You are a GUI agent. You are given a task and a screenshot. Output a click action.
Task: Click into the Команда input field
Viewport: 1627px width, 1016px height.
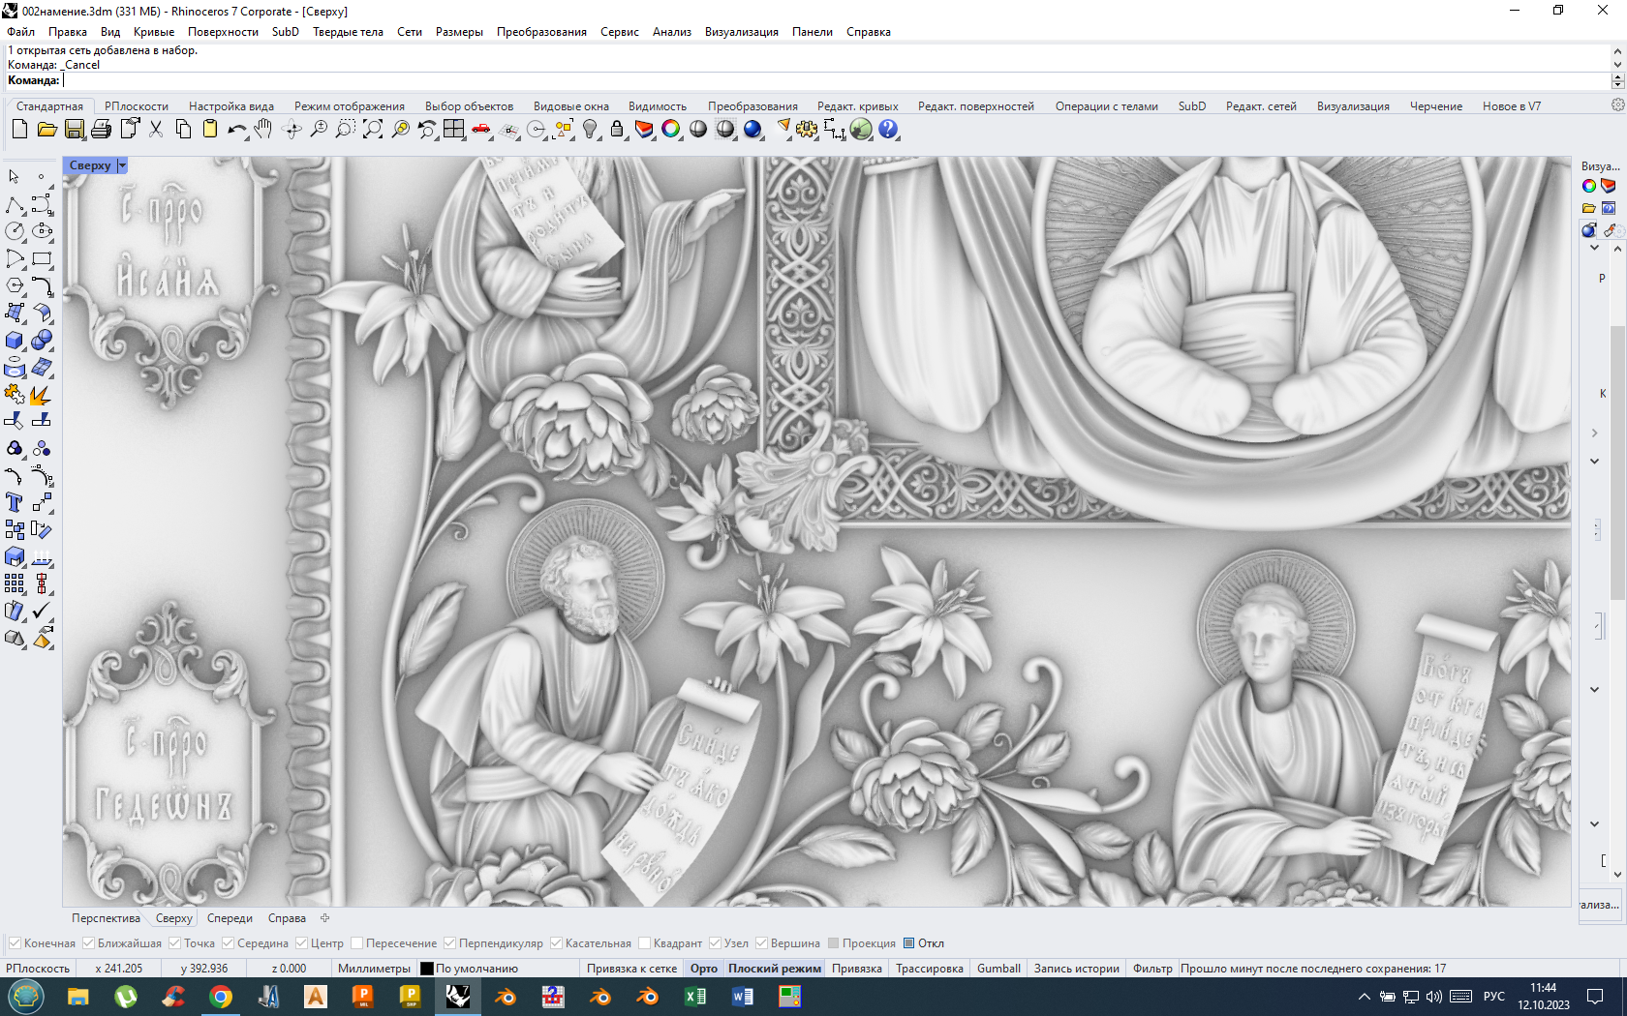pos(835,80)
